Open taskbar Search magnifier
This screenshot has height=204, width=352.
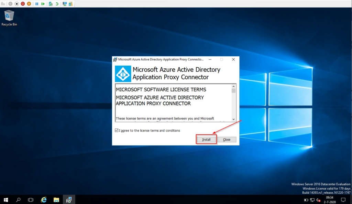point(19,200)
